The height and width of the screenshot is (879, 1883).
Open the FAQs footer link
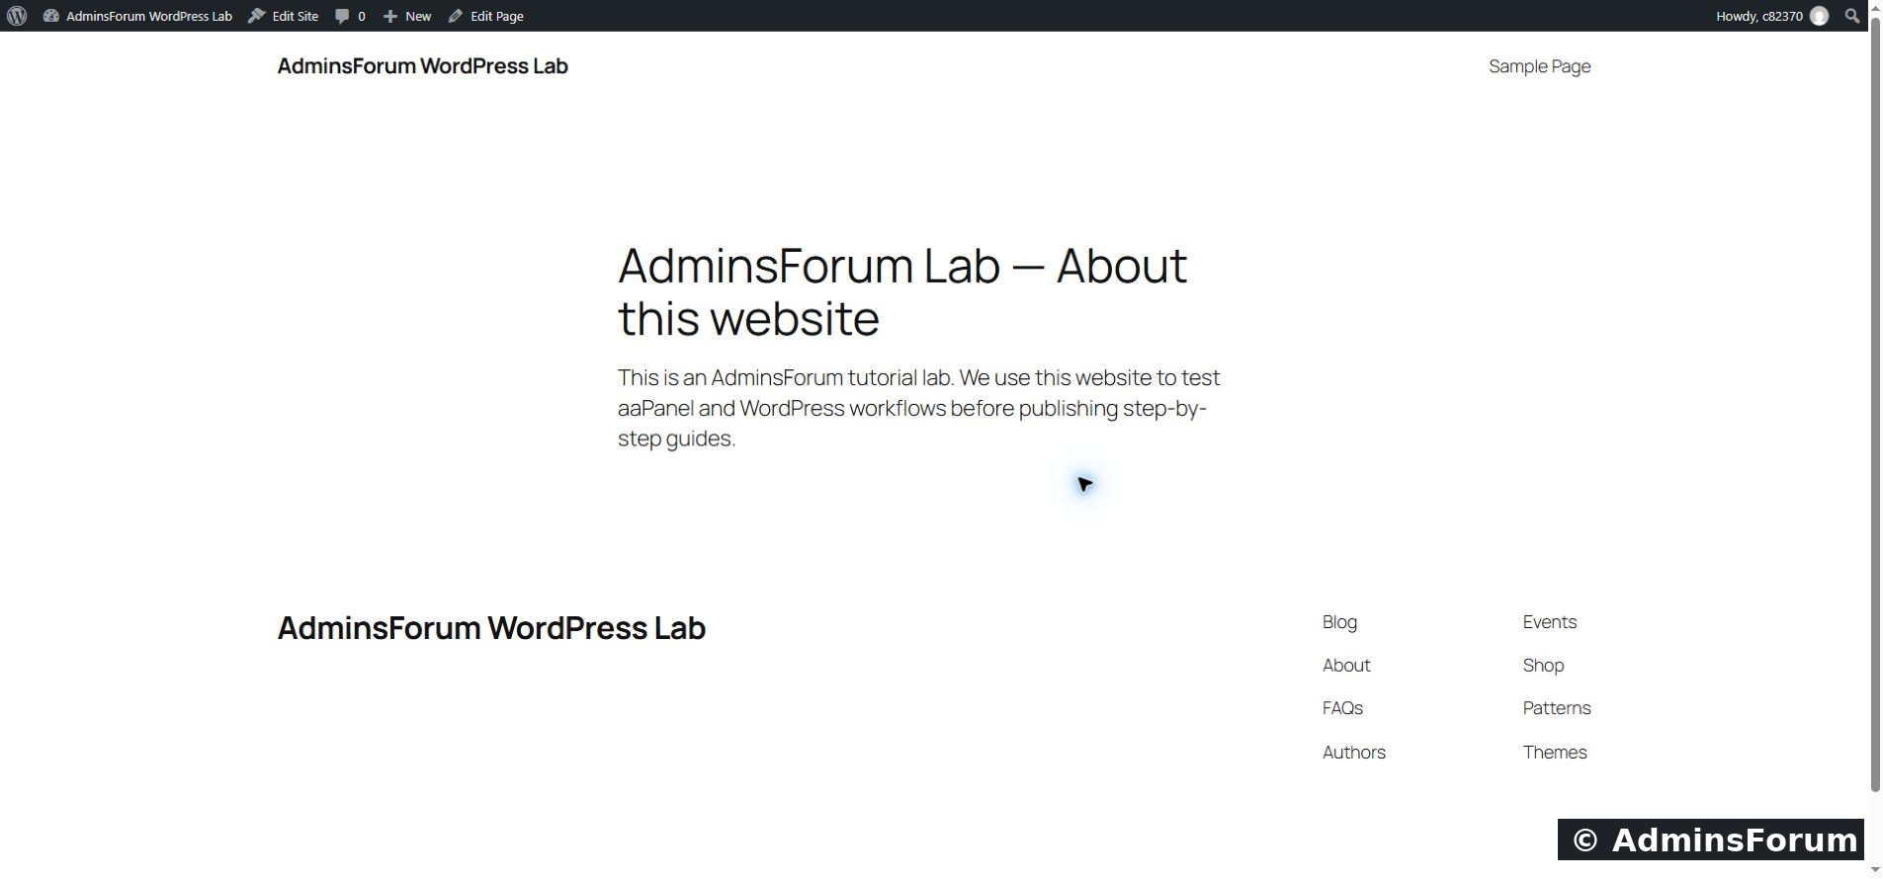coord(1342,708)
